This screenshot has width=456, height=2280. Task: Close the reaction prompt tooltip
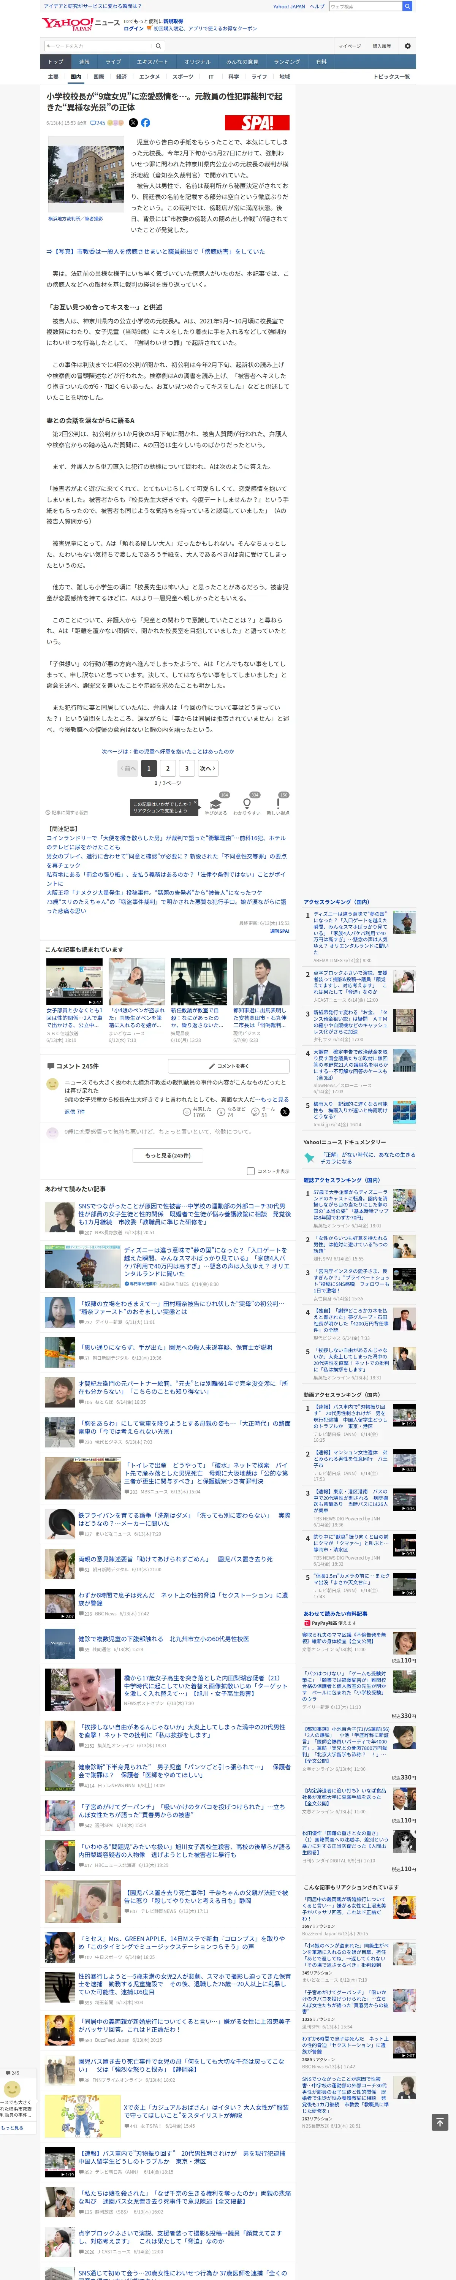tap(196, 802)
